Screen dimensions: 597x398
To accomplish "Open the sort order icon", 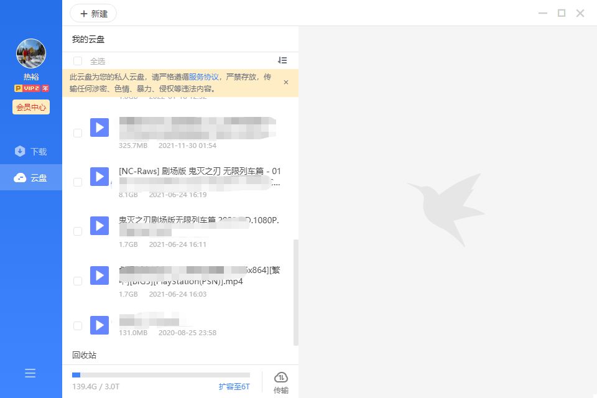I will pyautogui.click(x=282, y=60).
